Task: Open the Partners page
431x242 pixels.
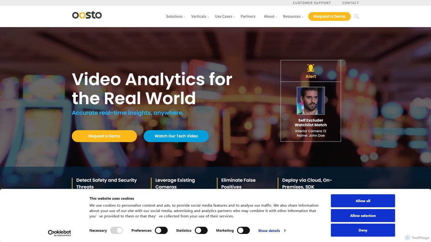Action: coord(248,16)
